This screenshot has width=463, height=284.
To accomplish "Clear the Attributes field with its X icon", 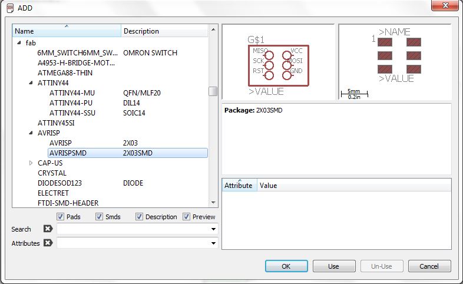I will pyautogui.click(x=48, y=243).
